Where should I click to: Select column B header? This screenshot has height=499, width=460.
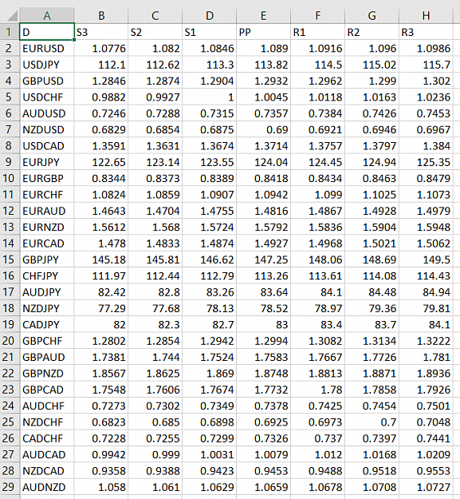click(101, 15)
